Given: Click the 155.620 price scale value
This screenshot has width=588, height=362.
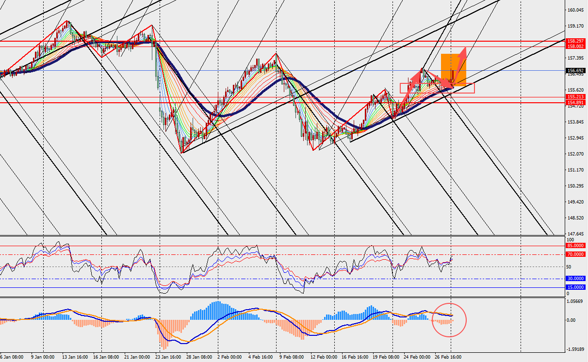Looking at the screenshot, I should tap(575, 90).
